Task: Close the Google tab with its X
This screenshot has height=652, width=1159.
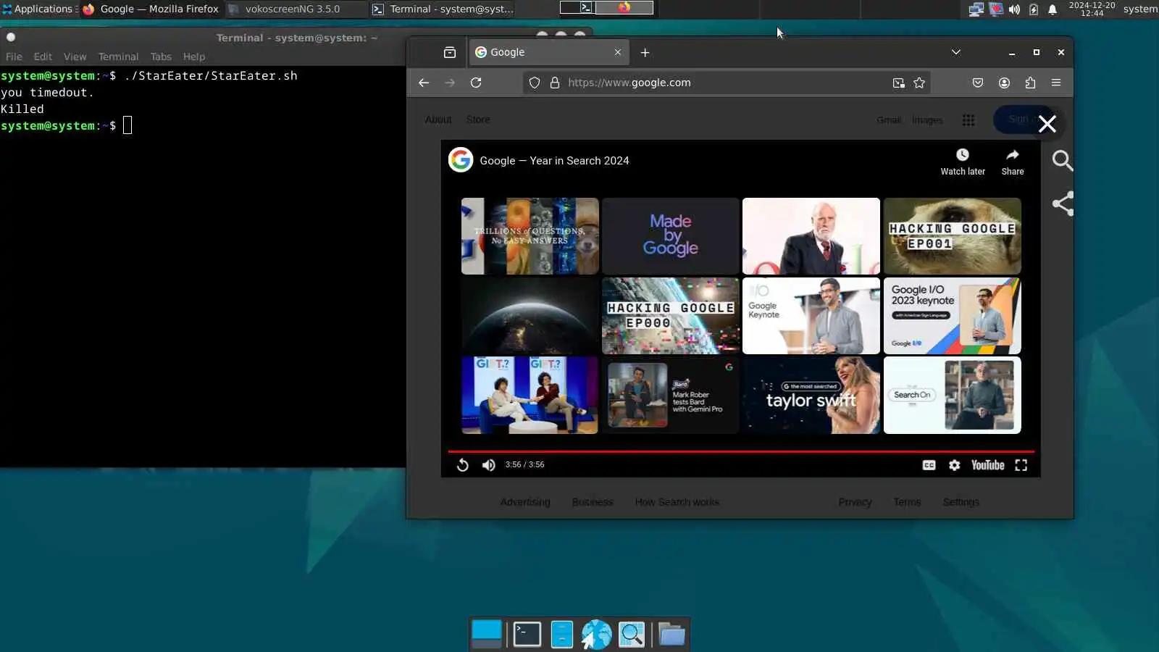Action: coord(618,52)
